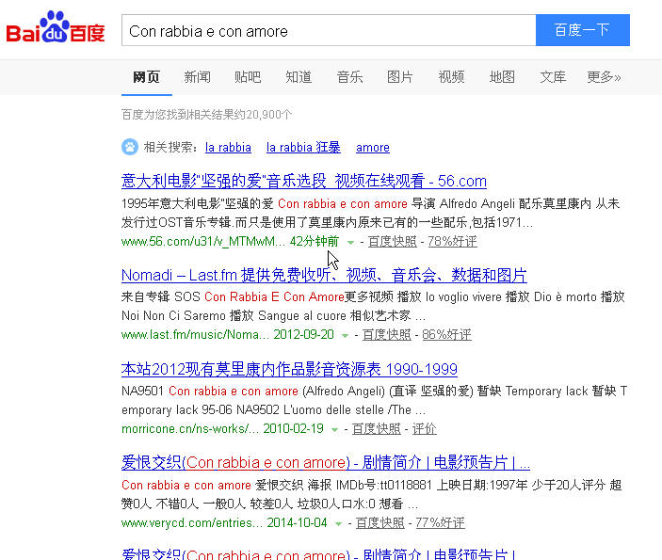Viewport: 662px width, 560px height.
Task: Click the 百度一下 search button
Action: click(x=583, y=30)
